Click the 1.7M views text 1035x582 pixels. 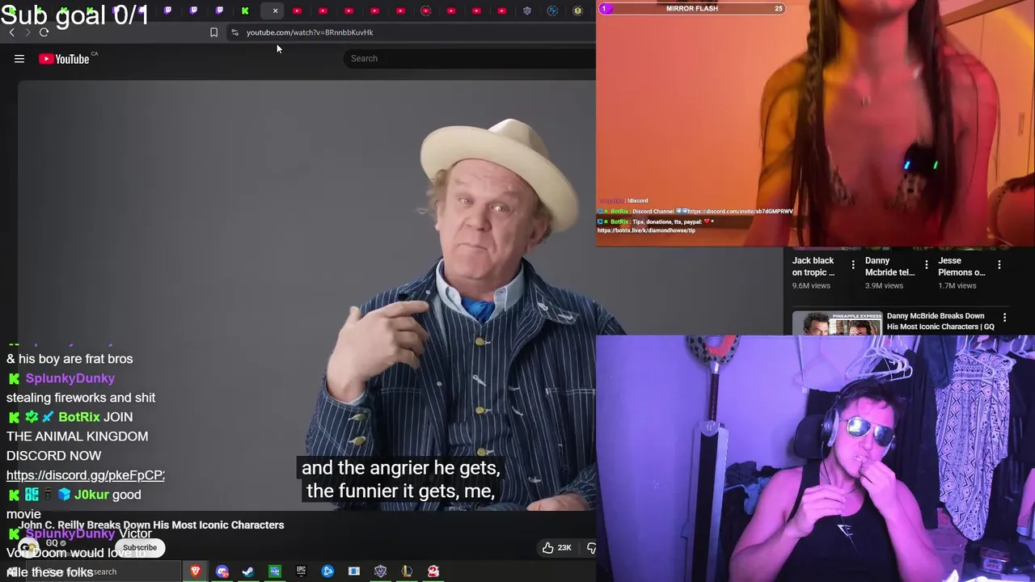(x=957, y=285)
